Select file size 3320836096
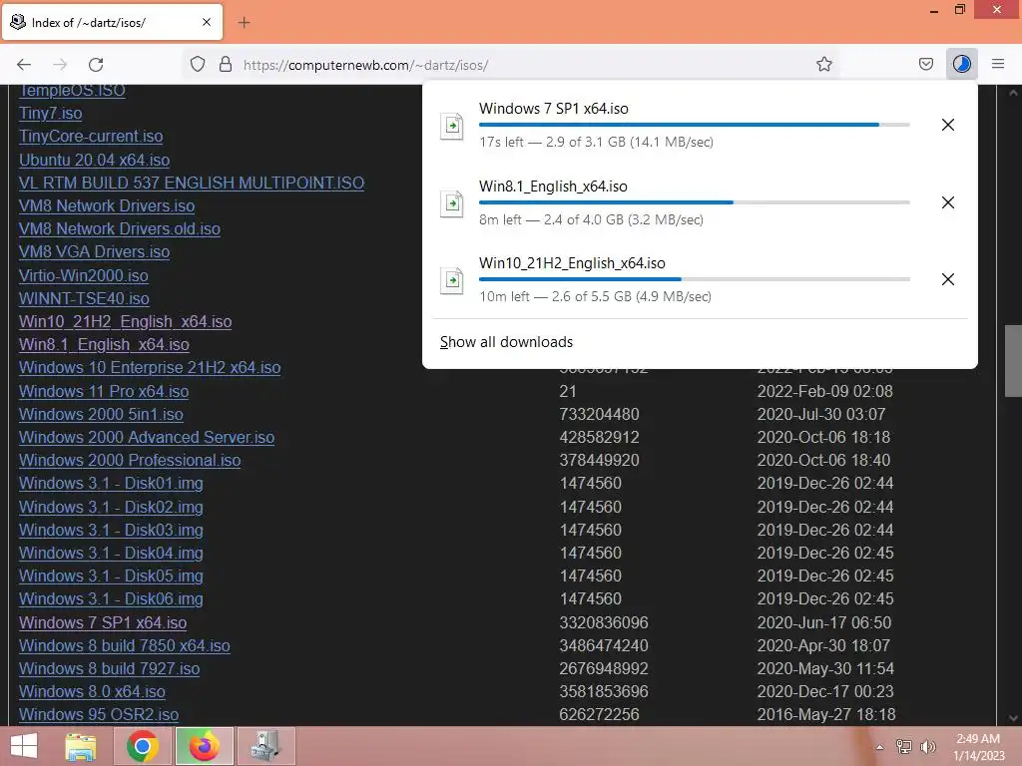Image resolution: width=1022 pixels, height=766 pixels. coord(604,622)
